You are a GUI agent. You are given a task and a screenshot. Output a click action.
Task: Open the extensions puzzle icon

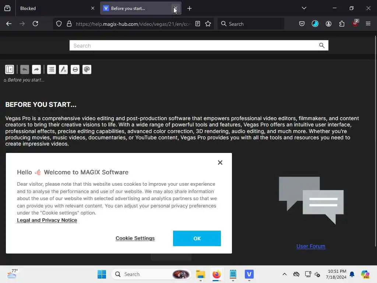click(342, 24)
